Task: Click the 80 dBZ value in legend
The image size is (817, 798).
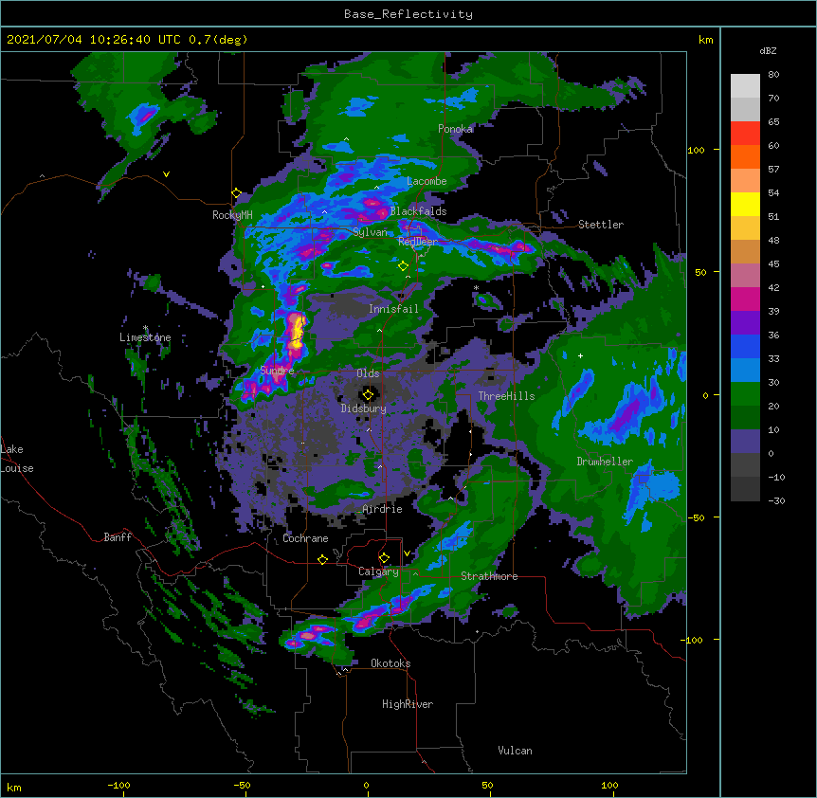Action: (x=773, y=75)
